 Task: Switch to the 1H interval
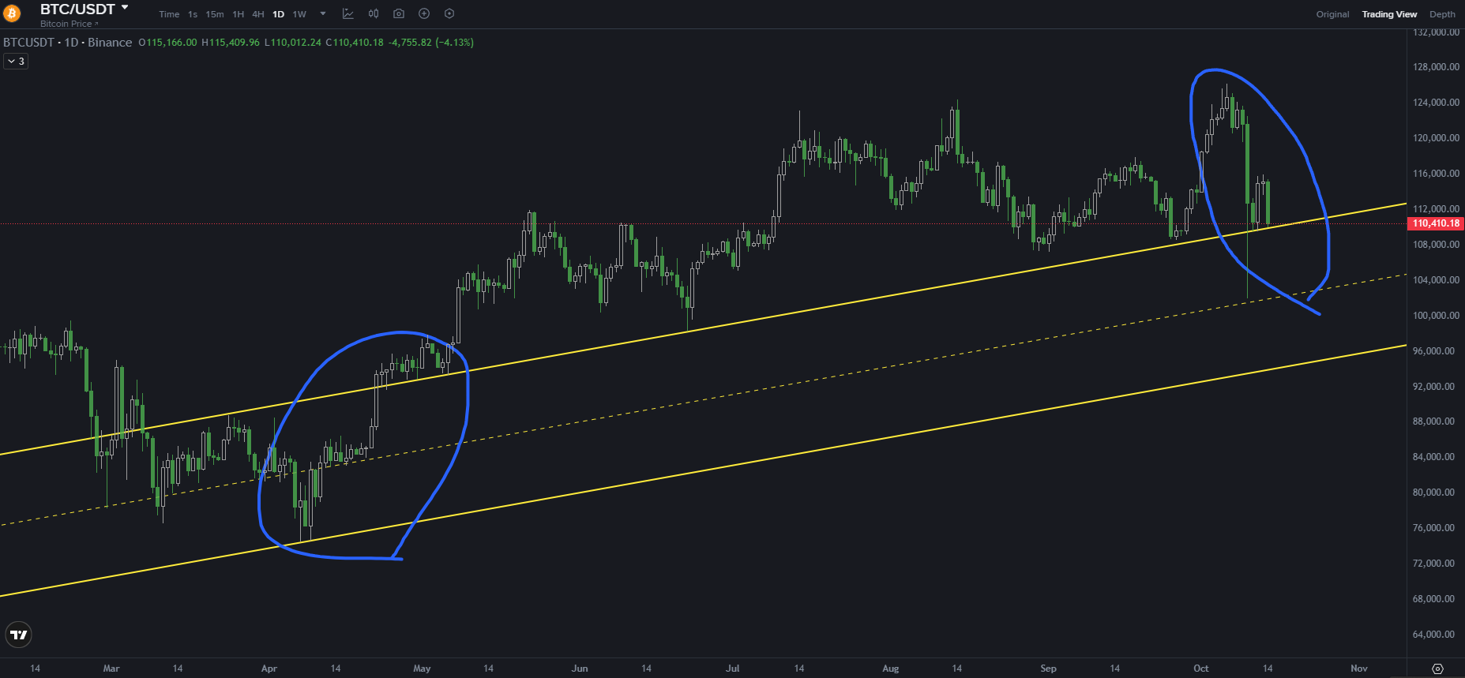click(238, 14)
